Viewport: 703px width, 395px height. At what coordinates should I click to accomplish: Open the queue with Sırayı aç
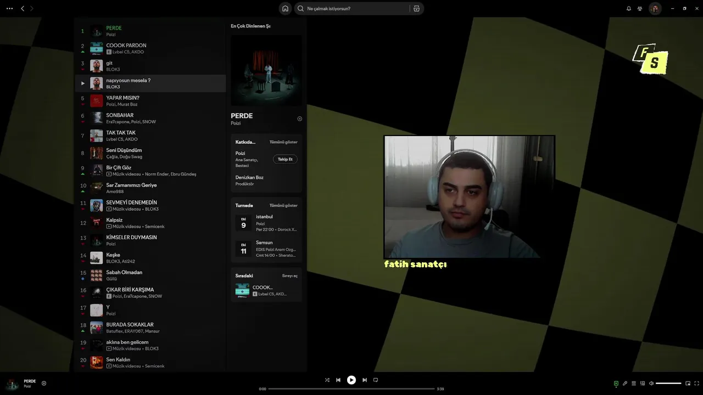[x=290, y=275]
